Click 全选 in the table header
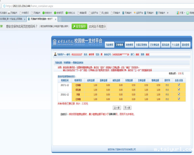This screenshot has width=194, height=155. click(177, 80)
